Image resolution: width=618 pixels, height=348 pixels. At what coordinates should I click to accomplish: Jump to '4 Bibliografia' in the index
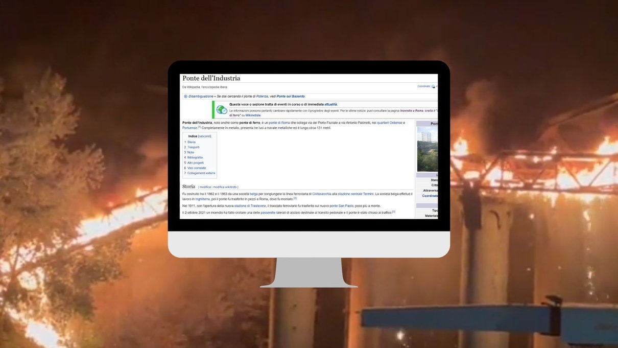tap(194, 157)
